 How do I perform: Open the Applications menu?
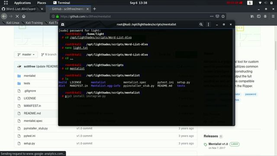pos(23,3)
